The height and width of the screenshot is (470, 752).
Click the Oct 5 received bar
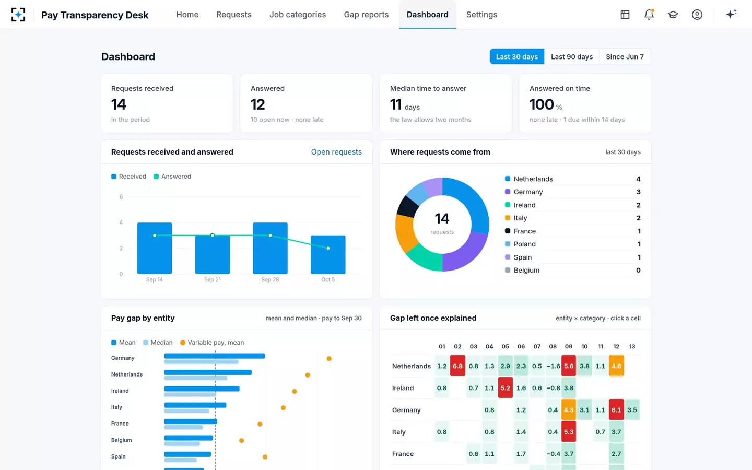(x=328, y=254)
